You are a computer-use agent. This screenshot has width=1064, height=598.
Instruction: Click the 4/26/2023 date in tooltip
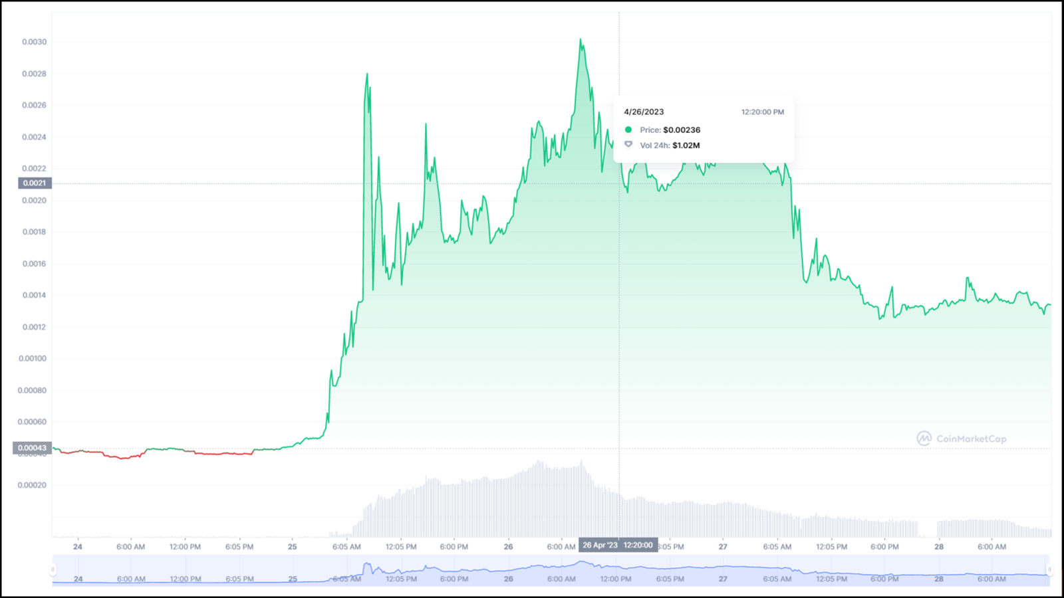(x=644, y=112)
